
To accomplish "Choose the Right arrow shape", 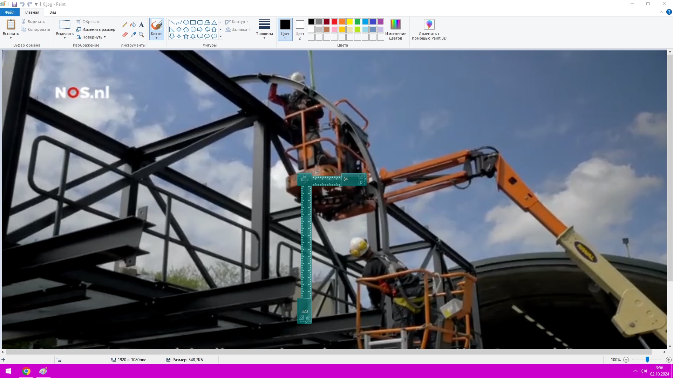I will click(200, 29).
